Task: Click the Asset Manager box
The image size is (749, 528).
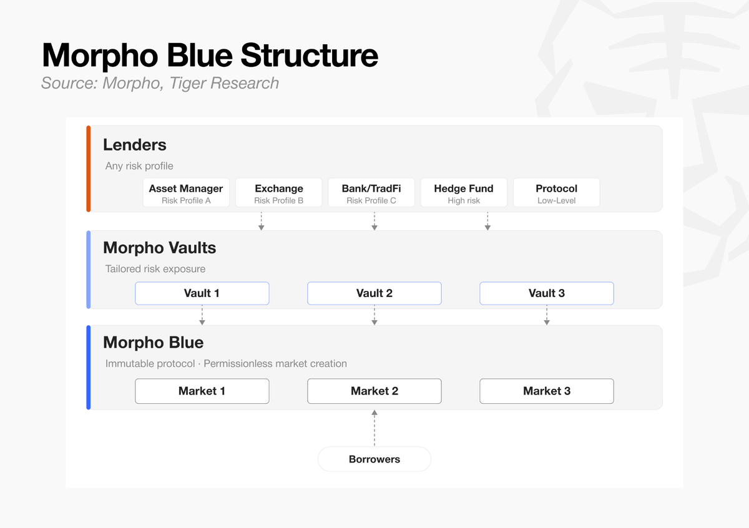Action: [x=186, y=193]
